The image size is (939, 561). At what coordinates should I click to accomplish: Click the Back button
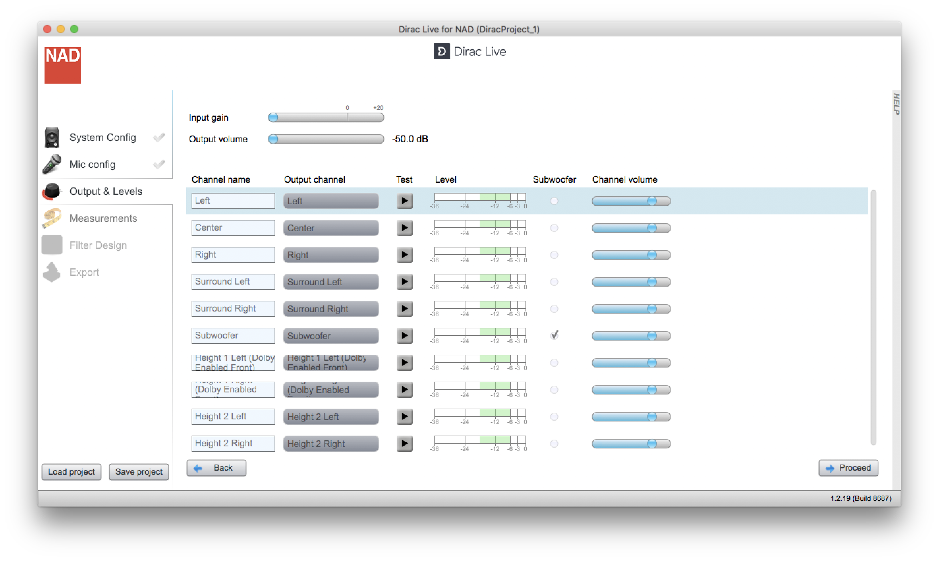[216, 468]
